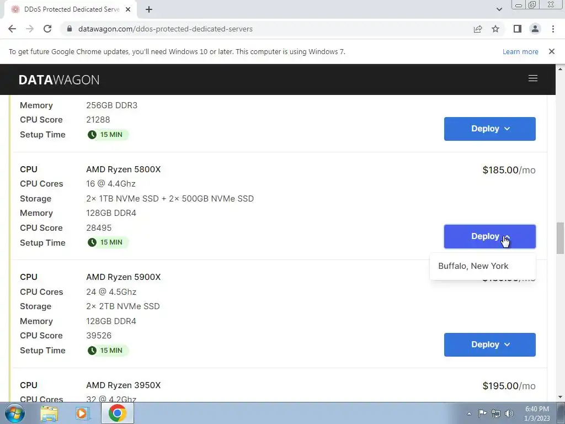Screen dimensions: 565x424
Task: Dismiss the Chrome update notification bar
Action: (x=552, y=51)
